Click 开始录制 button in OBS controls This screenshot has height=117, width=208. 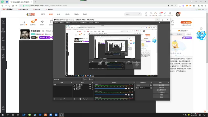[161, 88]
